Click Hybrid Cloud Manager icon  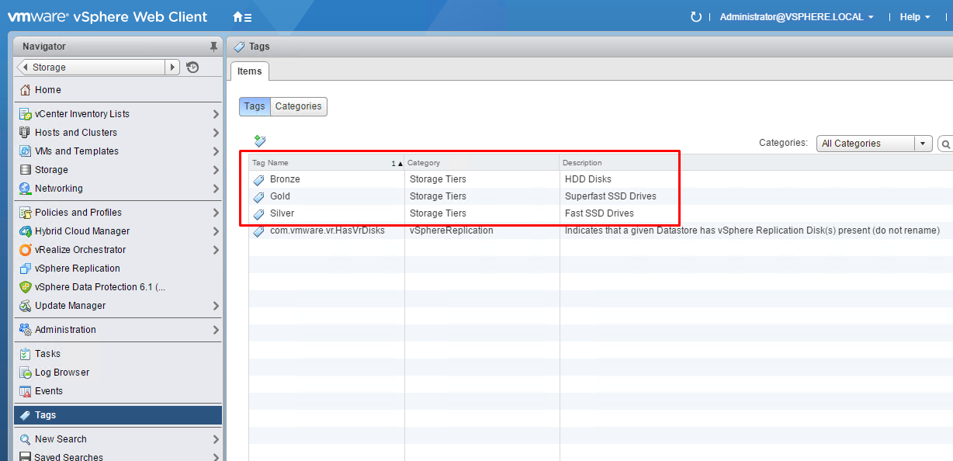pyautogui.click(x=26, y=231)
